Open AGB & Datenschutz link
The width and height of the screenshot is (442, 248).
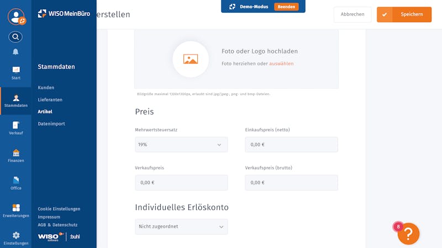click(x=57, y=225)
